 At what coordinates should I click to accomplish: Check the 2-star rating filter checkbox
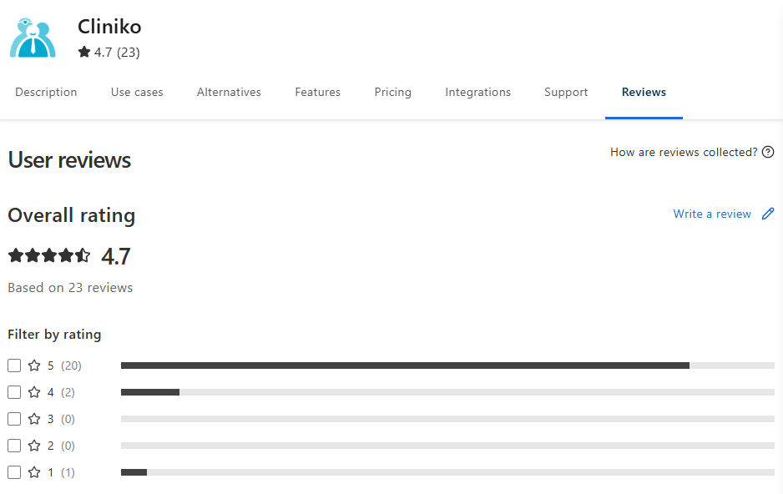(x=14, y=446)
